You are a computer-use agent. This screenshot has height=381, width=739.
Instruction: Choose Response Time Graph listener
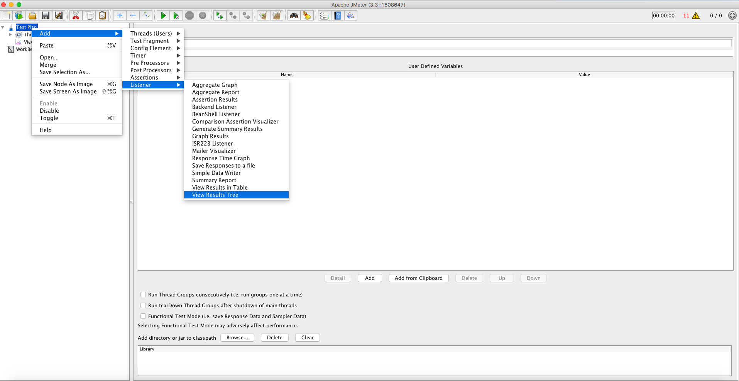[x=236, y=158]
